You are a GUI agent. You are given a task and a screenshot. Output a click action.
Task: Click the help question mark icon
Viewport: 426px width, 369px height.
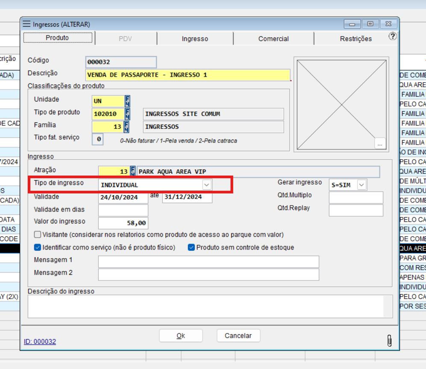click(x=392, y=36)
